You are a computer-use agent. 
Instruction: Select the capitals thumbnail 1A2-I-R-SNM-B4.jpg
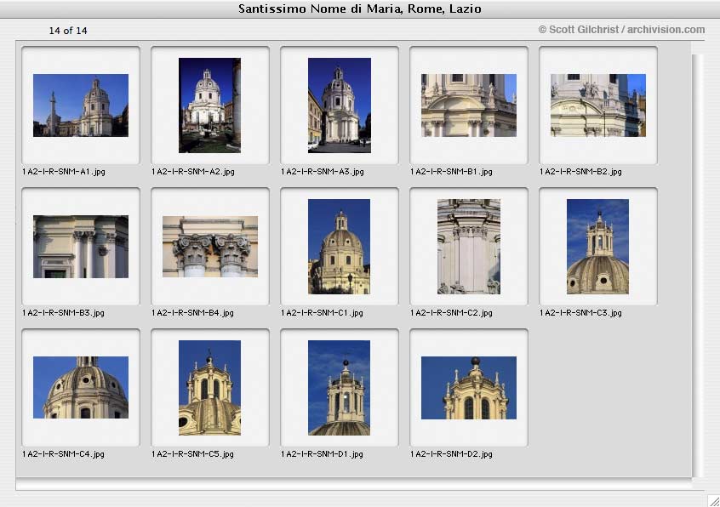(x=210, y=247)
